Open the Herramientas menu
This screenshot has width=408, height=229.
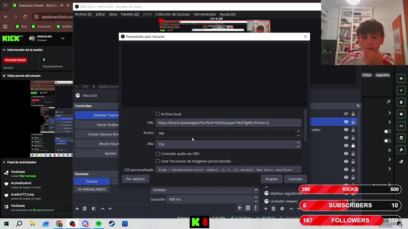coord(205,14)
